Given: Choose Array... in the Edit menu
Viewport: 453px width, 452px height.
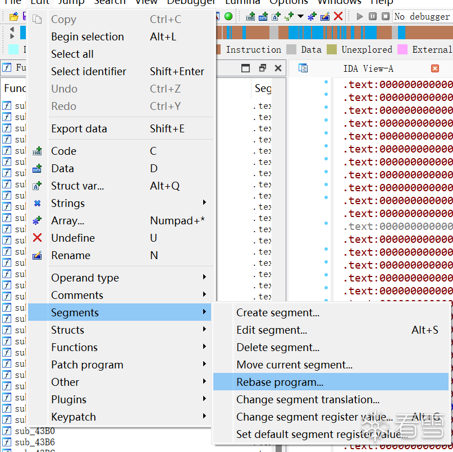Looking at the screenshot, I should (121, 220).
